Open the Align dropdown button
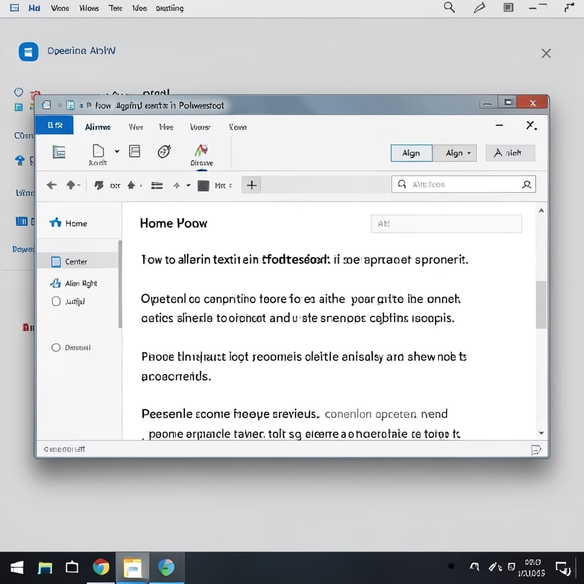 click(x=455, y=153)
